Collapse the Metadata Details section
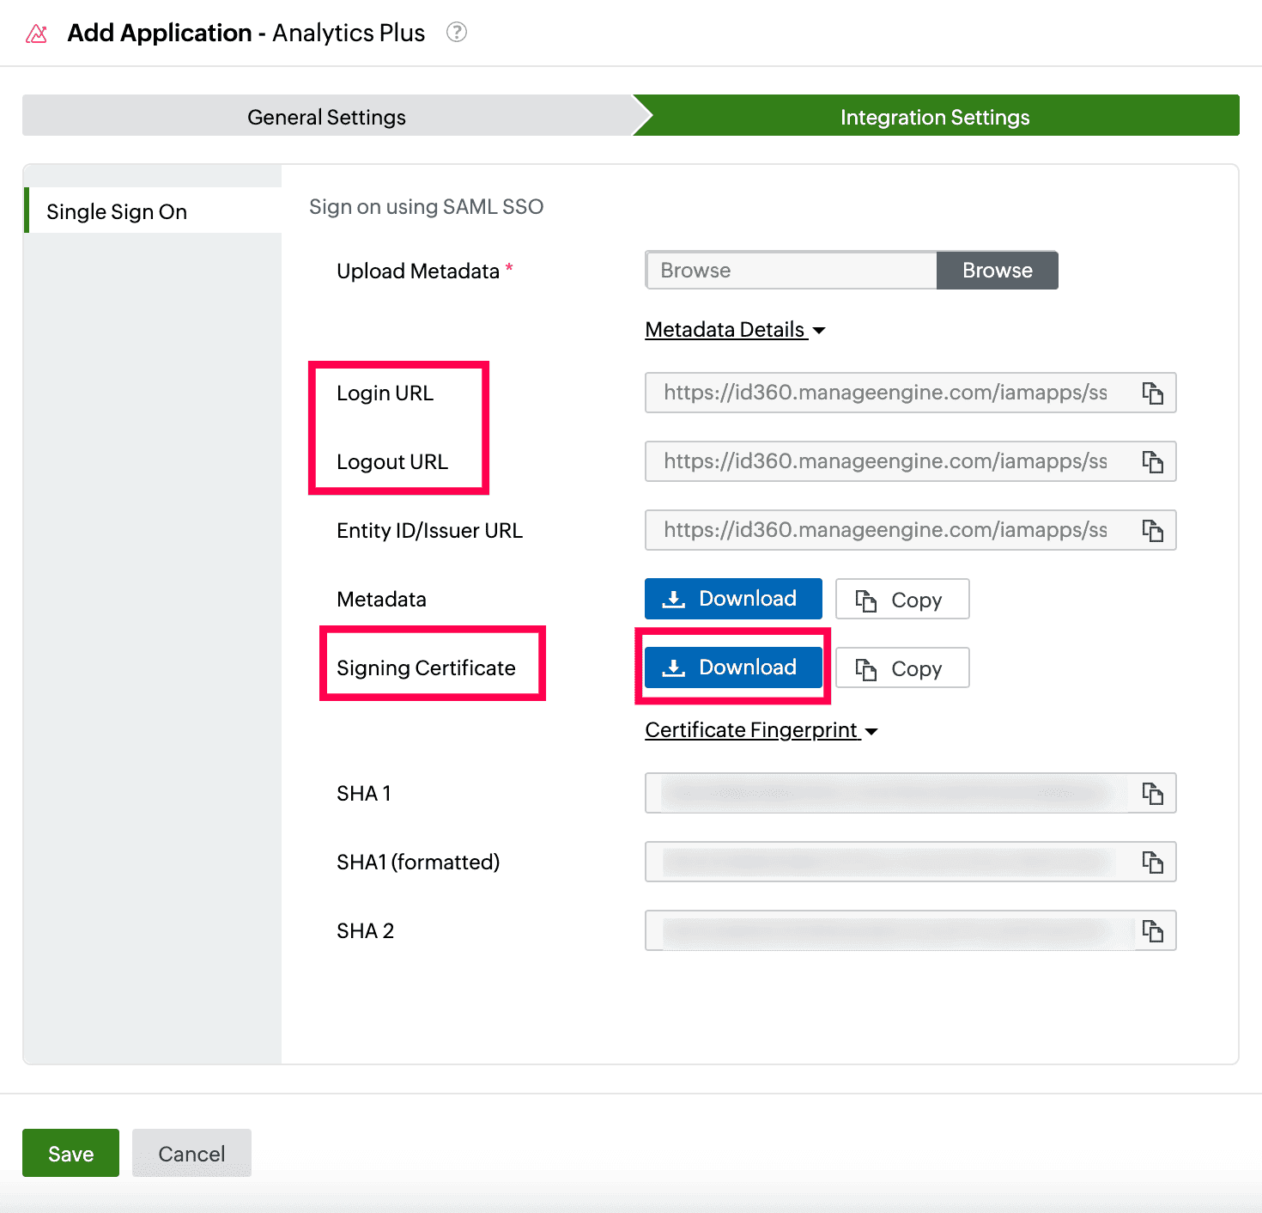 tap(735, 330)
